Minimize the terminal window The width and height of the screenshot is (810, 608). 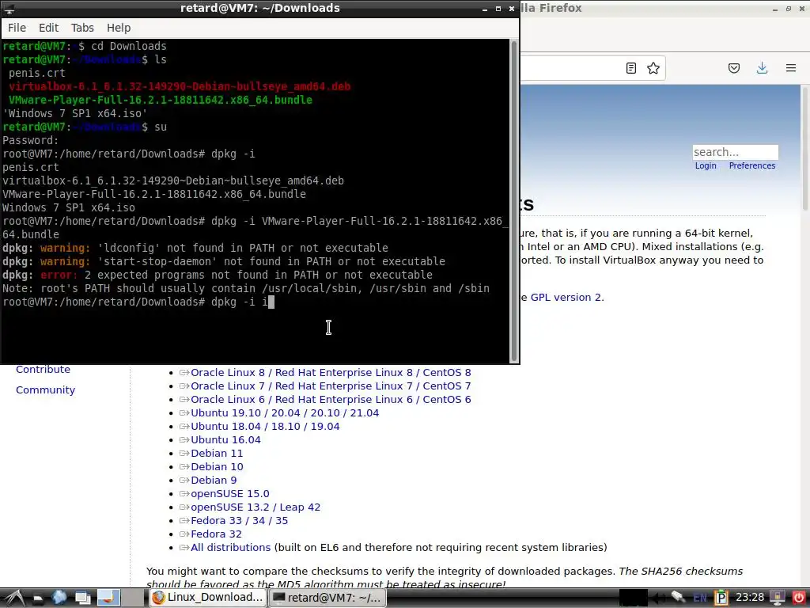tap(485, 9)
